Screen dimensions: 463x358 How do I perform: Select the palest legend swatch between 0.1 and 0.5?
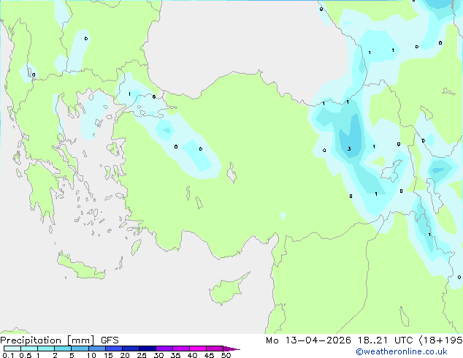pyautogui.click(x=12, y=349)
